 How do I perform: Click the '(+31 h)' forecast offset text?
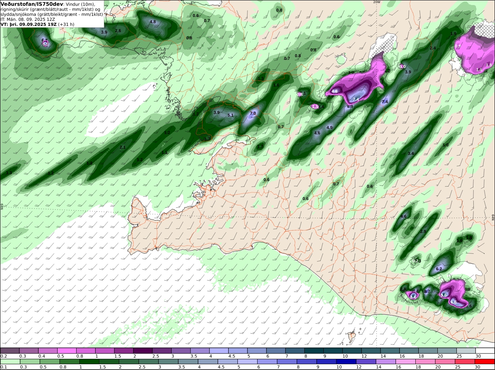pyautogui.click(x=66, y=24)
